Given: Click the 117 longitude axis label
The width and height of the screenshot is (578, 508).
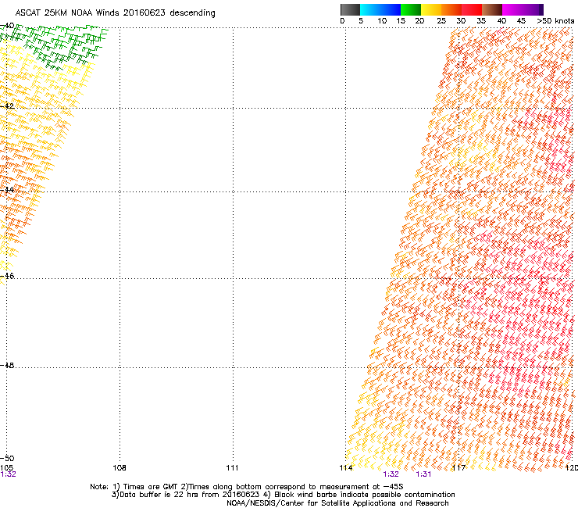Looking at the screenshot, I should coord(458,468).
